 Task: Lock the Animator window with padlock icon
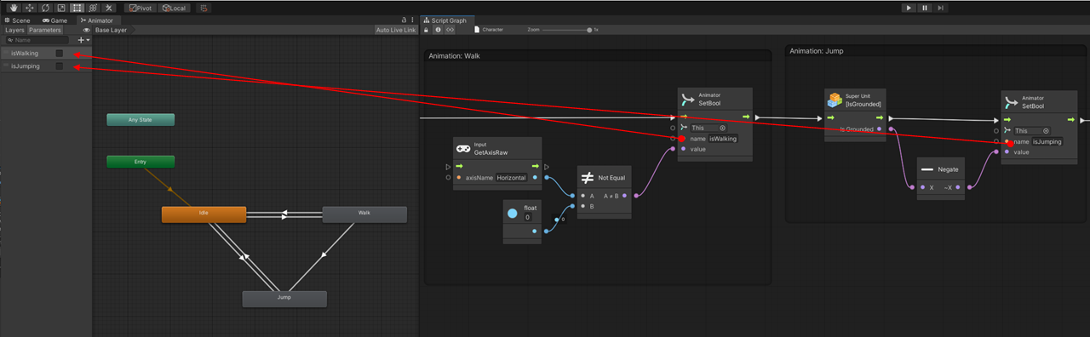coord(404,20)
